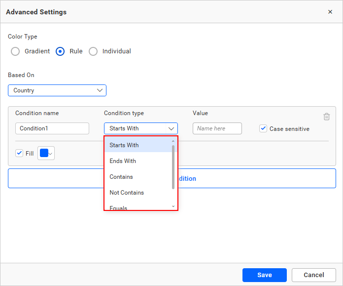Focus the Value name input field

[217, 128]
